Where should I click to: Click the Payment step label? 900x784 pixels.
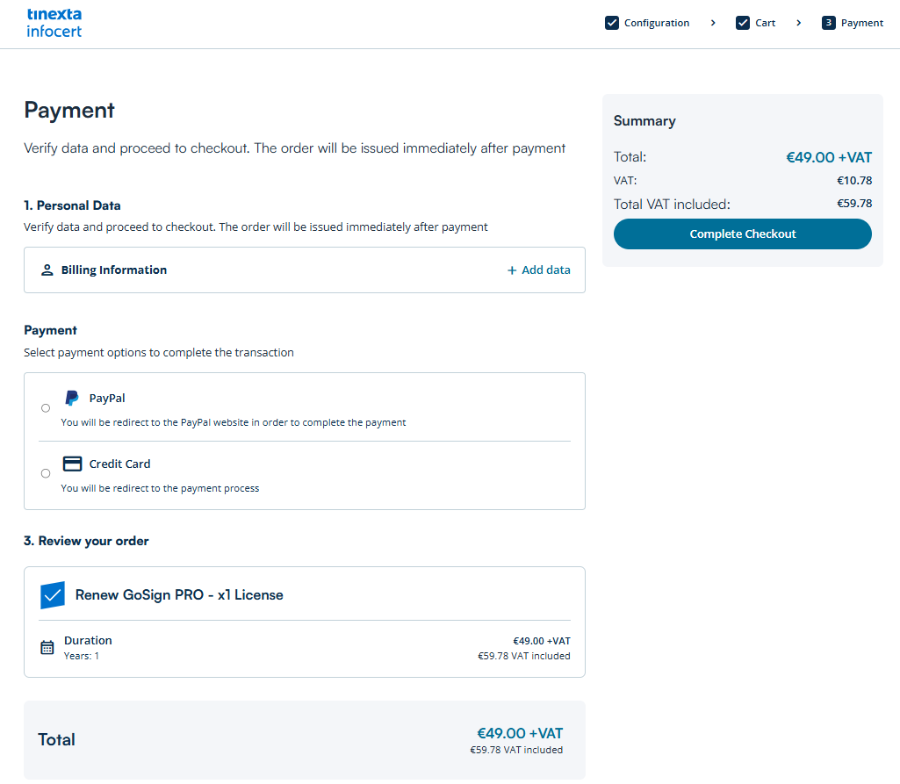coord(862,23)
